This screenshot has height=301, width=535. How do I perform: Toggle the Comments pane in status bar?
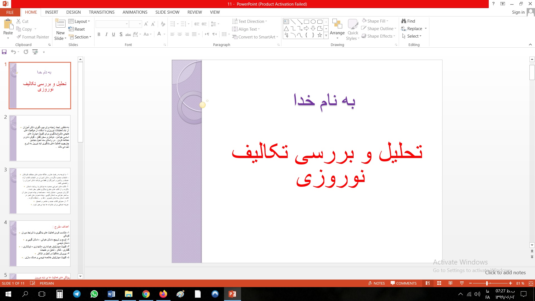tap(403, 283)
